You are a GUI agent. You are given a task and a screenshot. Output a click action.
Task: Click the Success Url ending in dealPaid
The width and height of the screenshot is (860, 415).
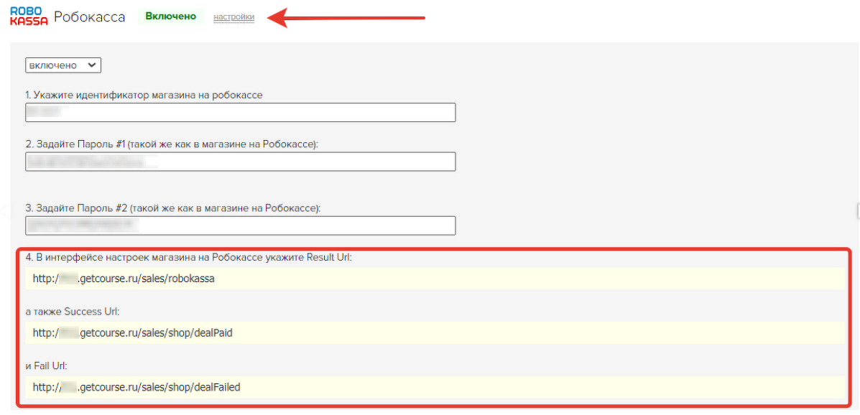(x=133, y=332)
